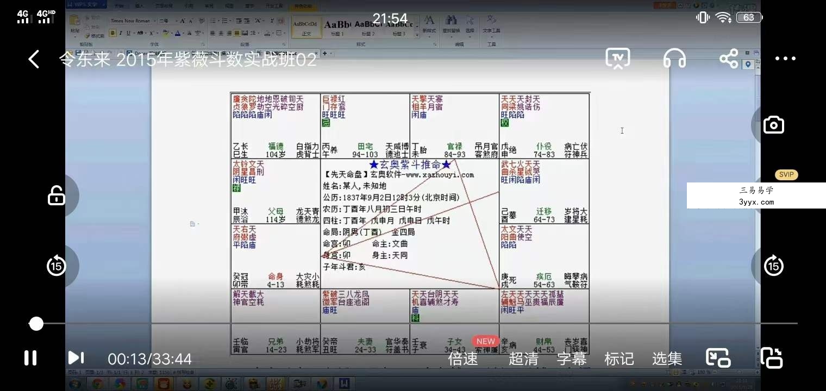Click the 迁移 64-73 palace cell
The height and width of the screenshot is (391, 826).
544,191
